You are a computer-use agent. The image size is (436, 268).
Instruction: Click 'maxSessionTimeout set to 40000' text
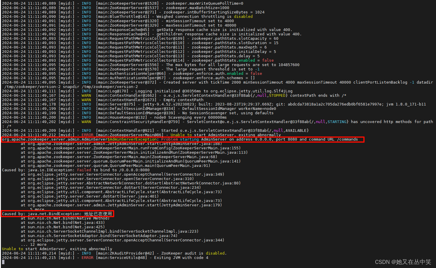[201, 25]
